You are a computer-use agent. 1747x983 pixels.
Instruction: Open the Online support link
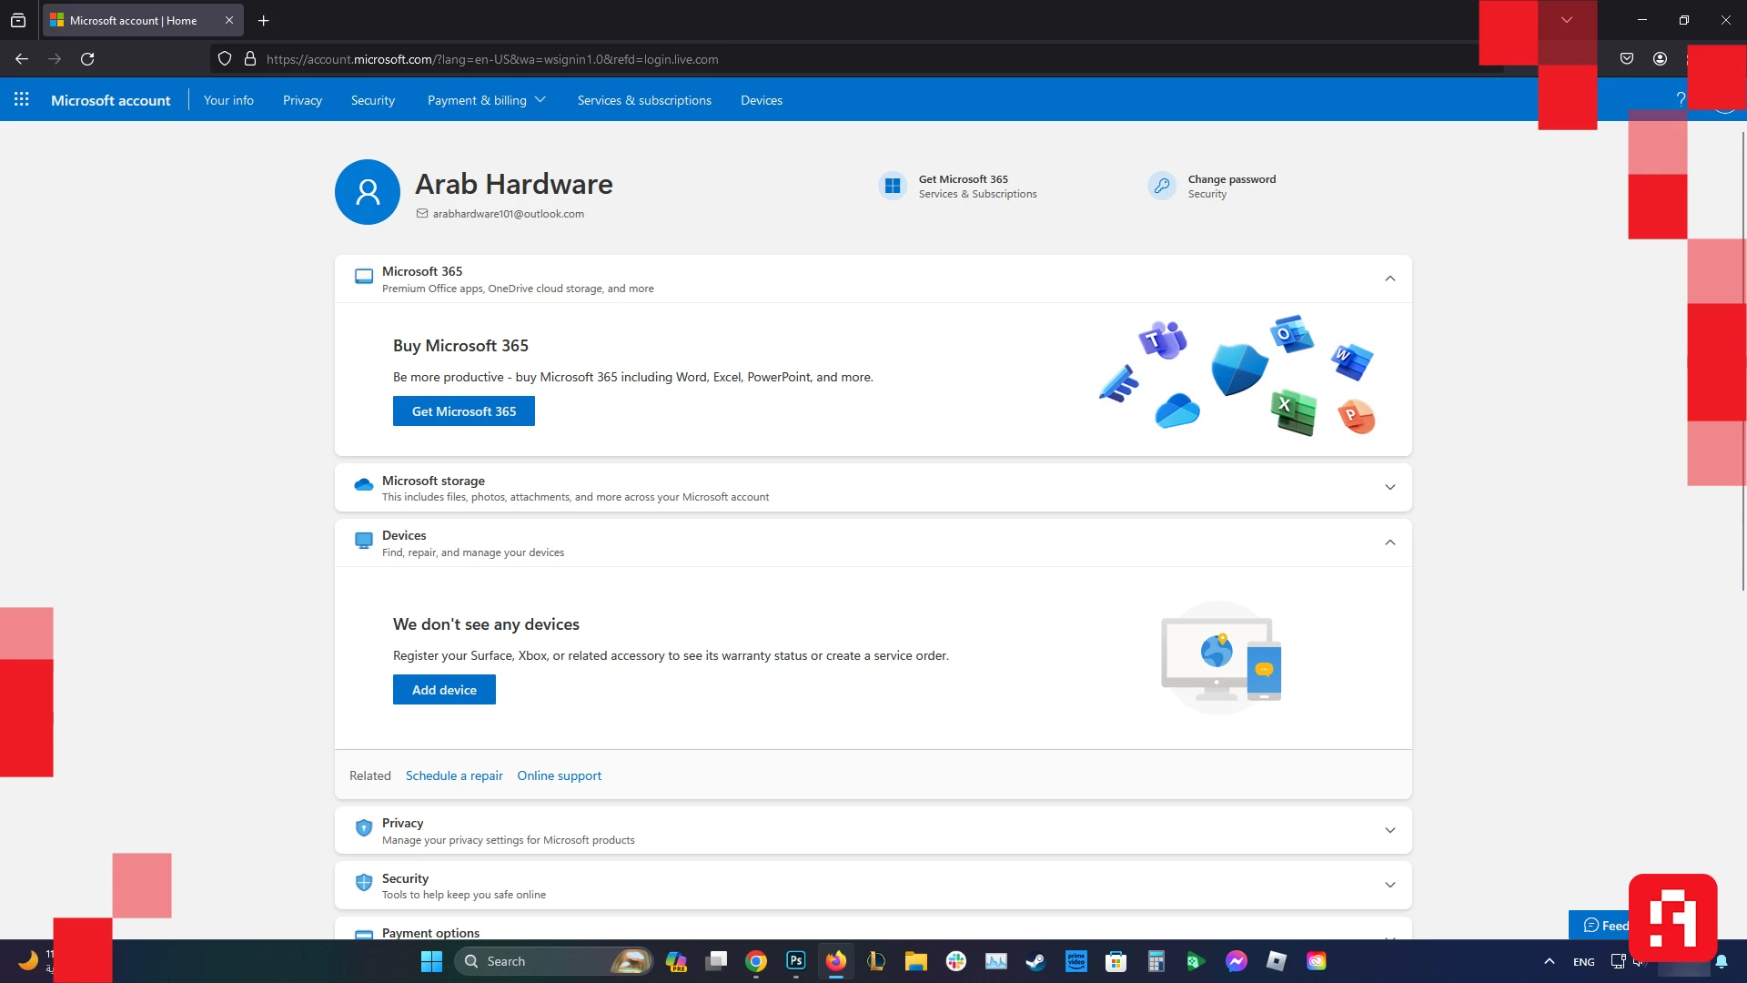point(560,775)
